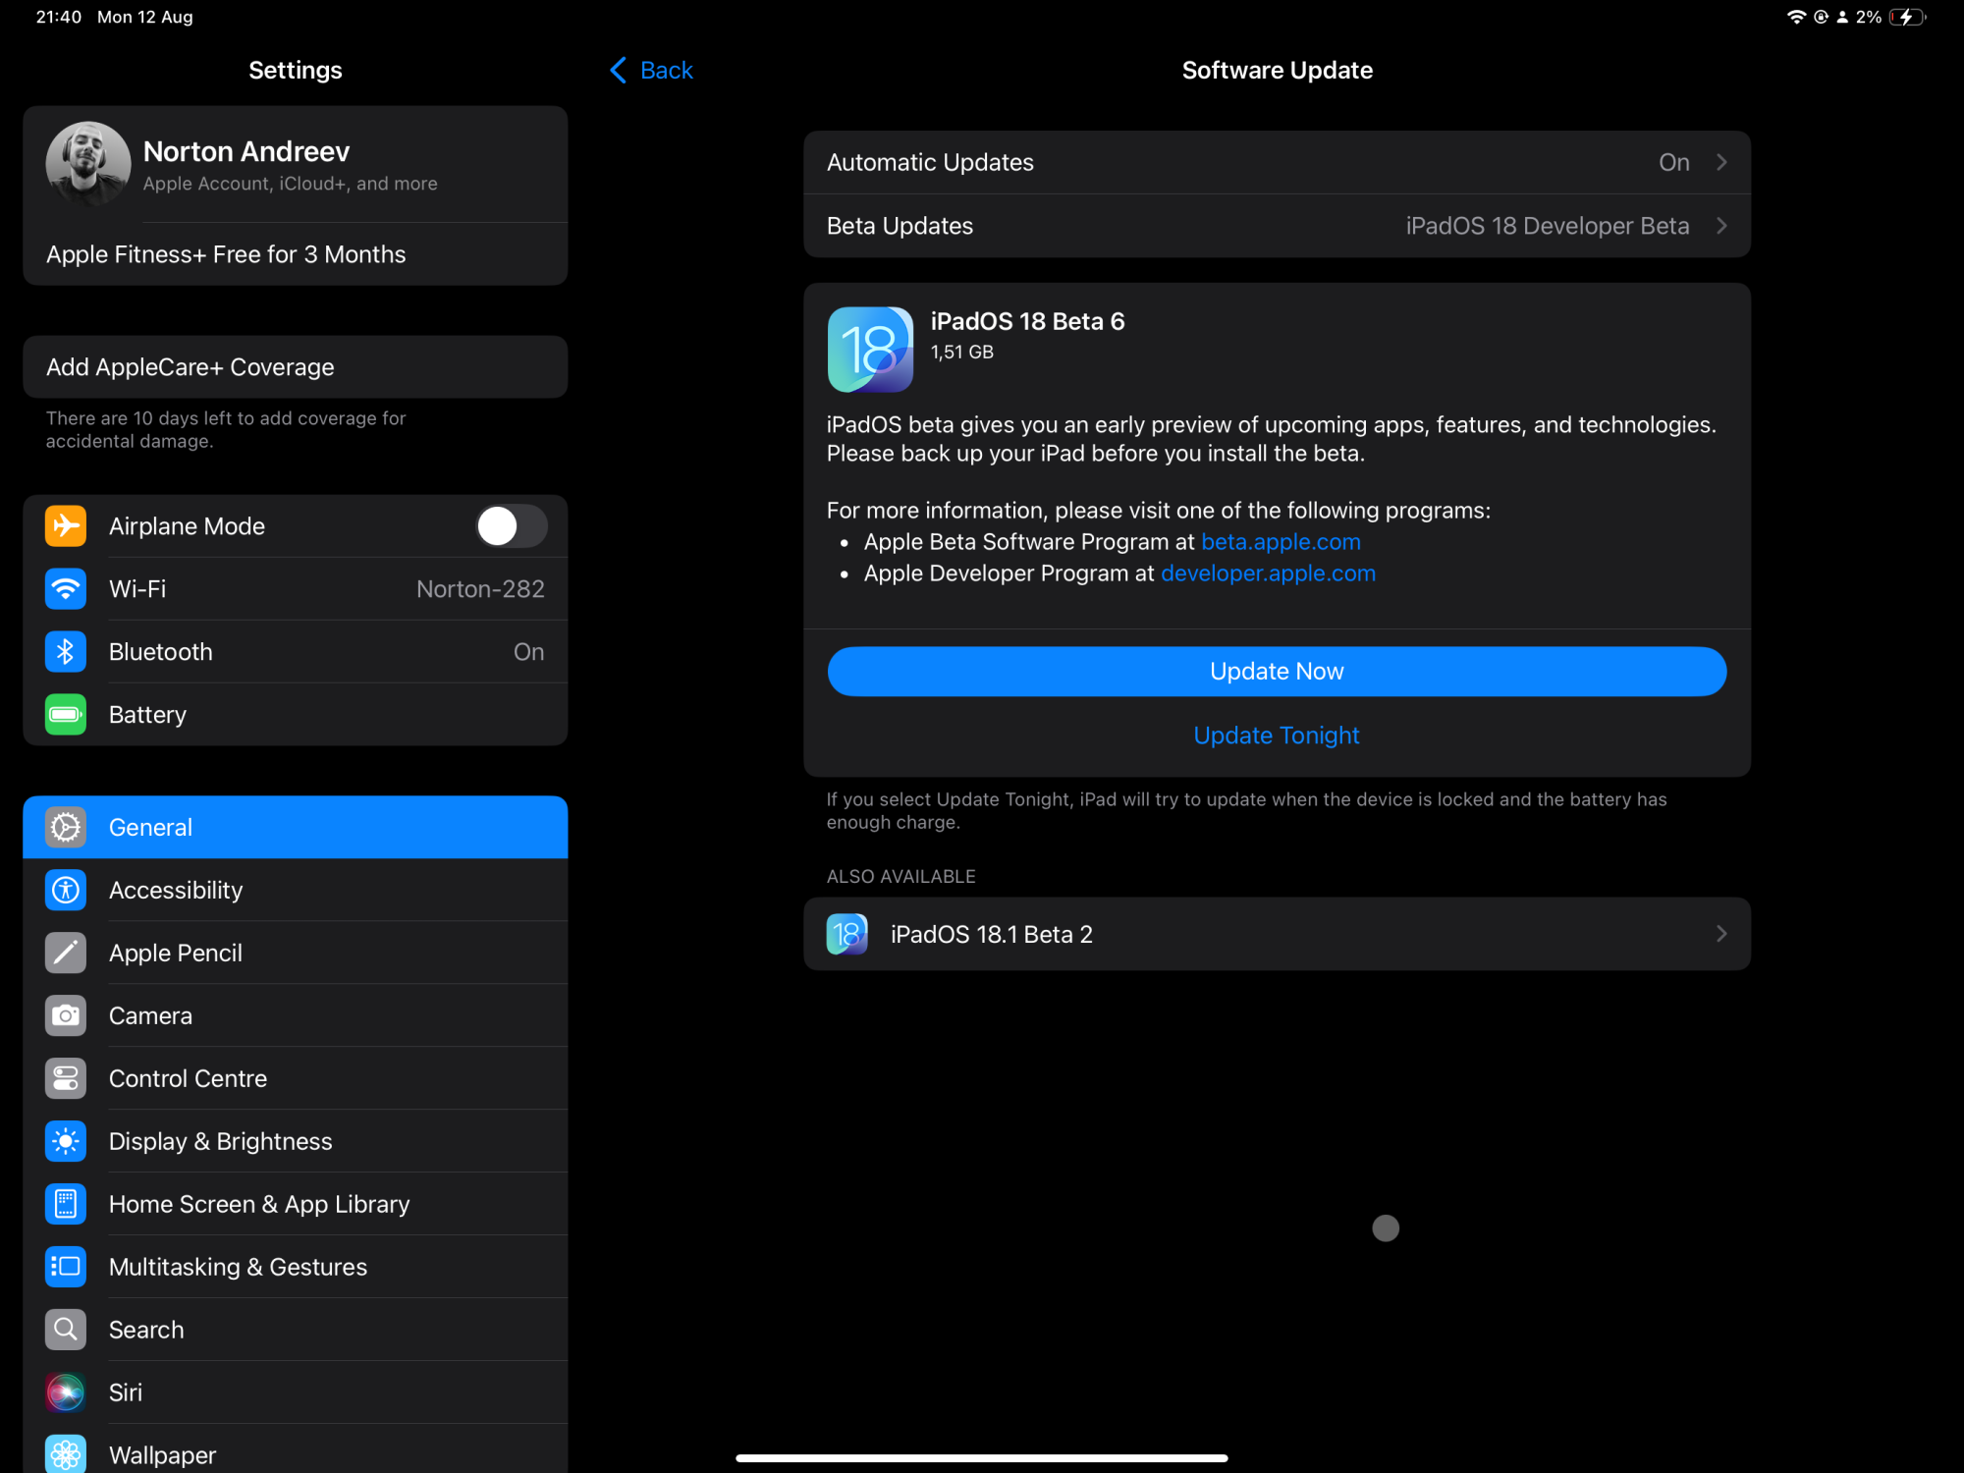The image size is (1964, 1473).
Task: Open Norton Andreev profile photo
Action: pyautogui.click(x=88, y=163)
